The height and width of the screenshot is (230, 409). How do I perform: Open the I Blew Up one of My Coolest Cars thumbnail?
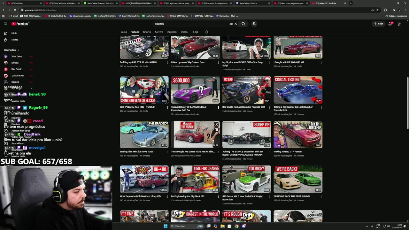pos(195,47)
